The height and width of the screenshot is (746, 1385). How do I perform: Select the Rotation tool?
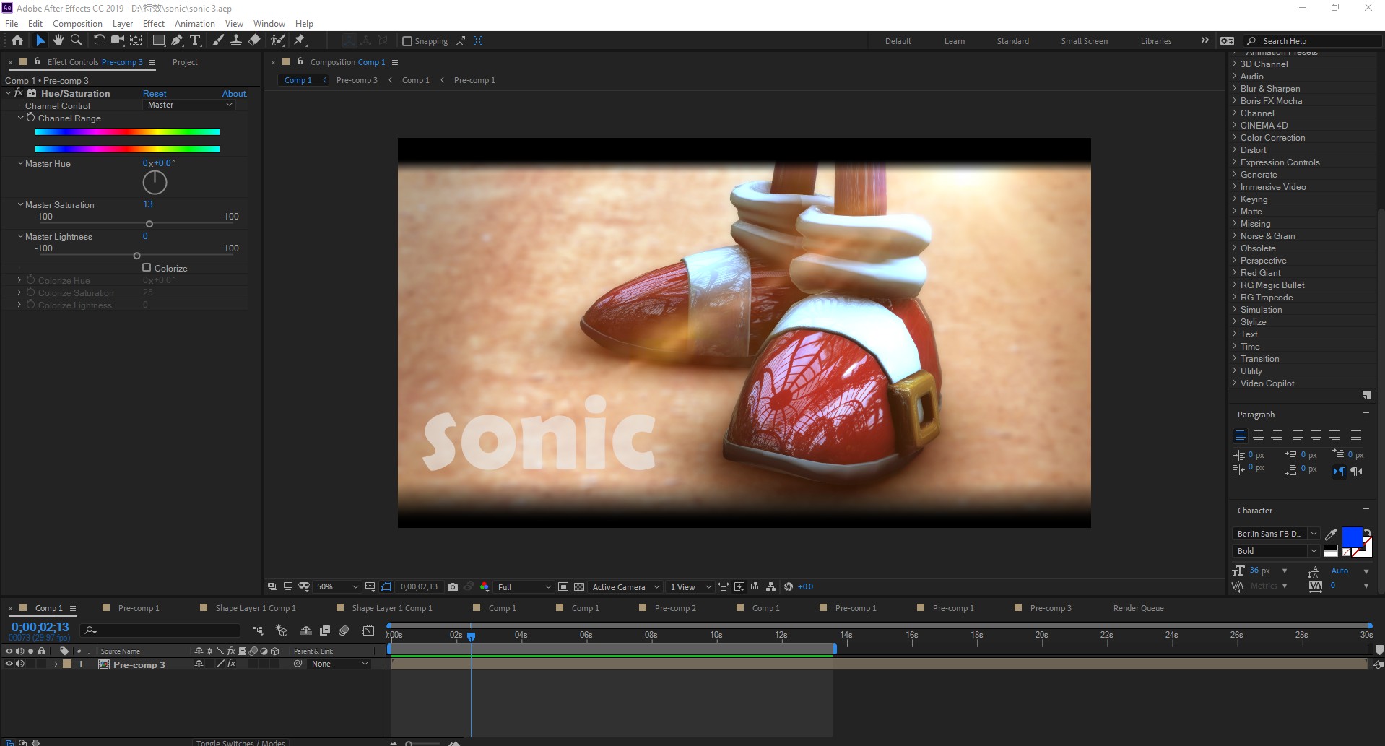pyautogui.click(x=100, y=40)
